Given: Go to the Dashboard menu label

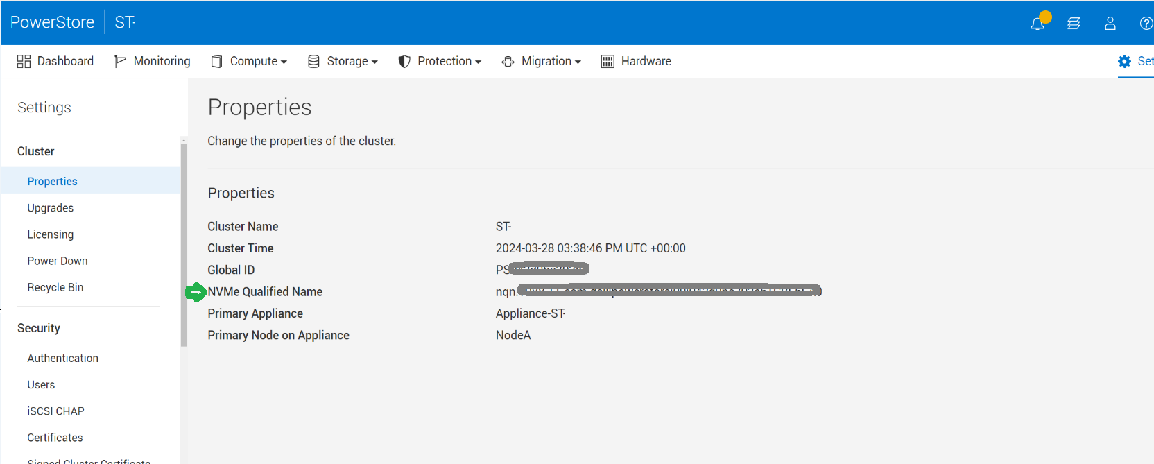Looking at the screenshot, I should 65,61.
